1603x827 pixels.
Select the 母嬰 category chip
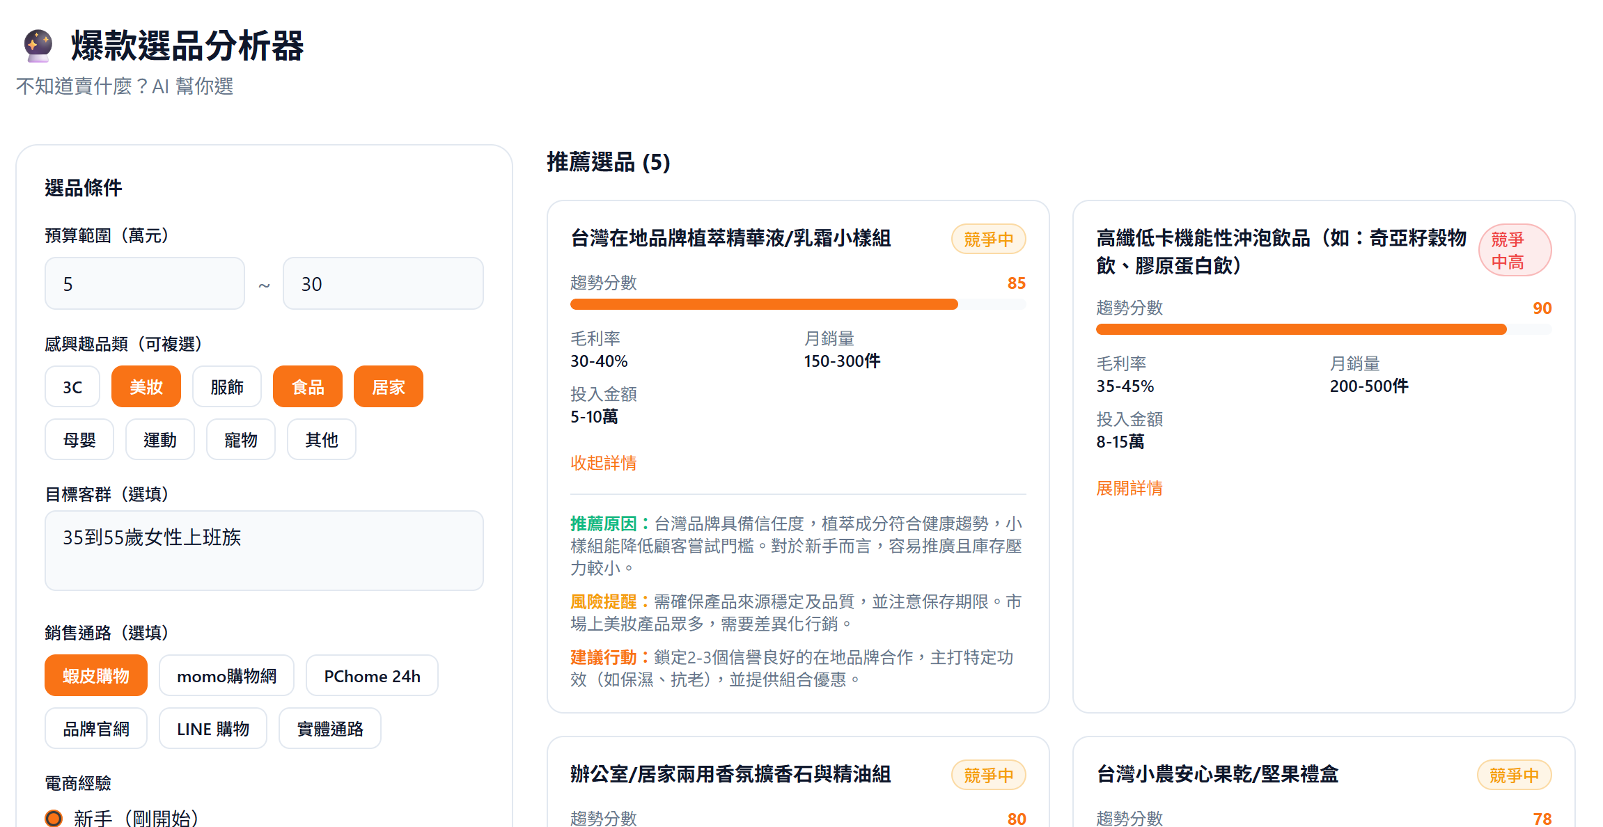click(79, 440)
